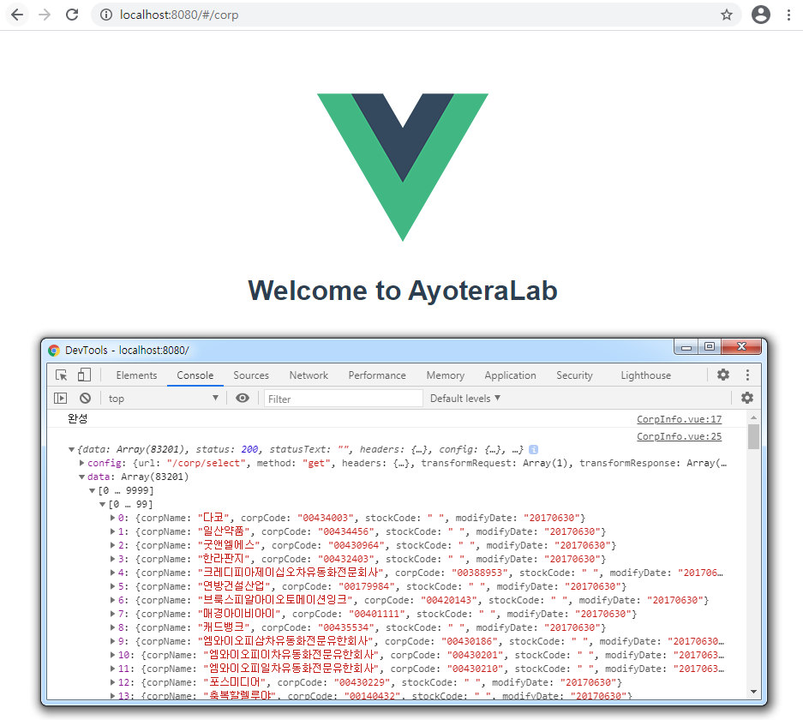803x720 pixels.
Task: Minimize the DevTools window
Action: (686, 348)
